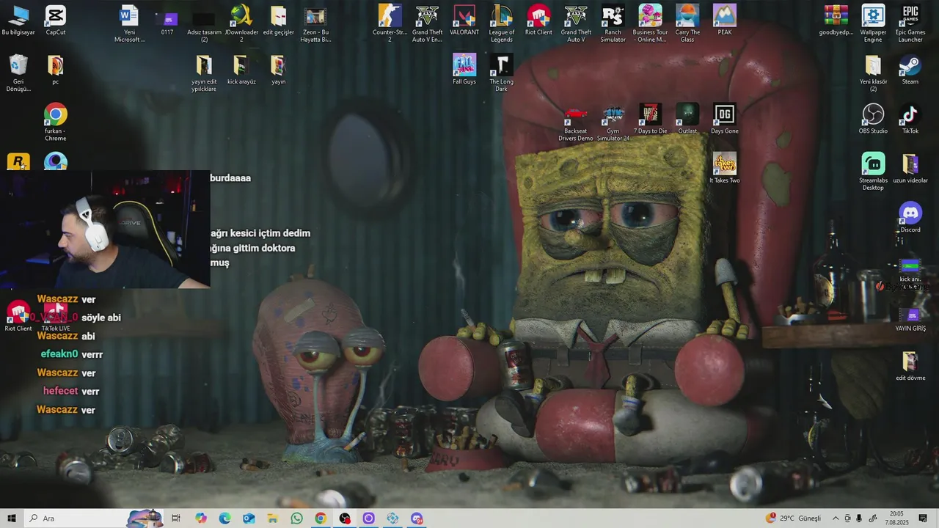Launch Carry The Glass shortcut
Screen dimensions: 939x528
pyautogui.click(x=687, y=24)
